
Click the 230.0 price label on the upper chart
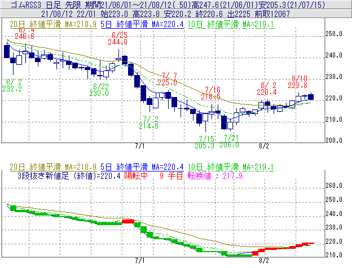pyautogui.click(x=334, y=77)
